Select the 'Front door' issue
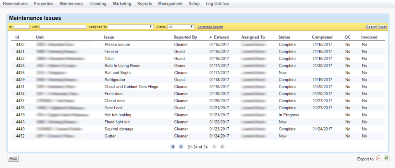The width and height of the screenshot is (395, 168). click(x=114, y=94)
